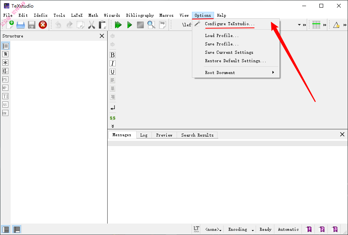
Task: Open the <none> language dropdown in status bar
Action: pyautogui.click(x=213, y=229)
